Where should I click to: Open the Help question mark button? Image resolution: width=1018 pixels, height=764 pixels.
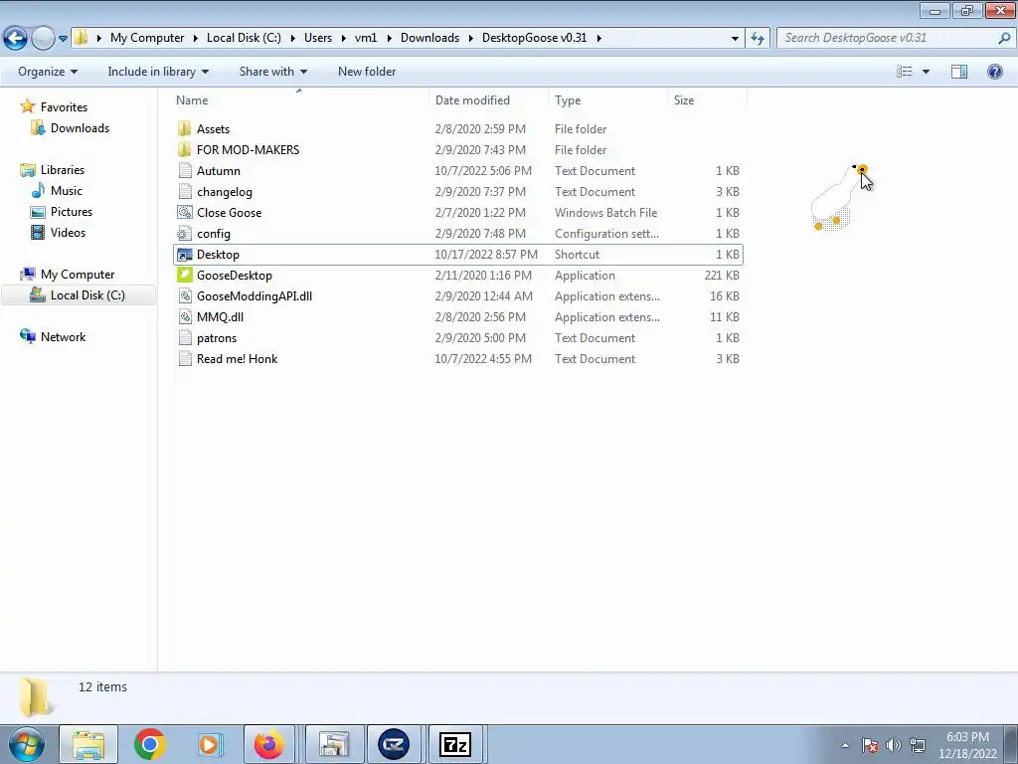(994, 72)
